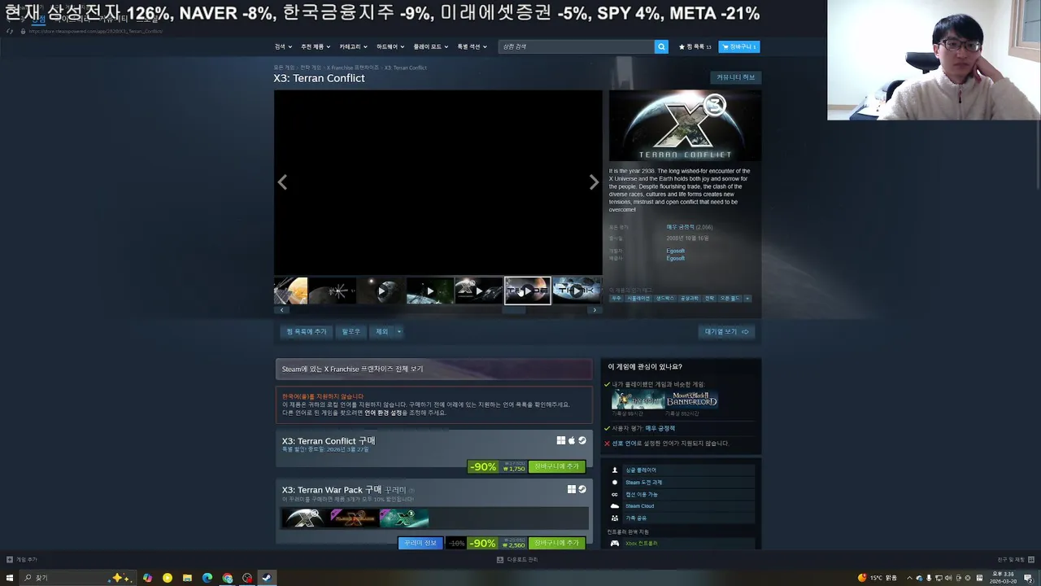Open Chrome from the taskbar
Image resolution: width=1041 pixels, height=586 pixels.
point(228,578)
